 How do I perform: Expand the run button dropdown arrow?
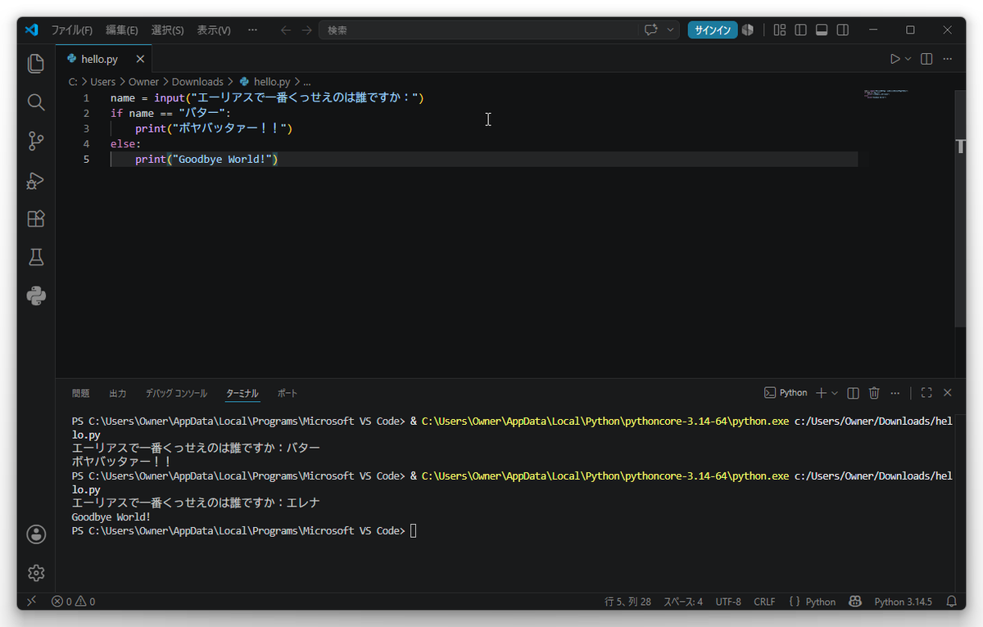pos(908,59)
